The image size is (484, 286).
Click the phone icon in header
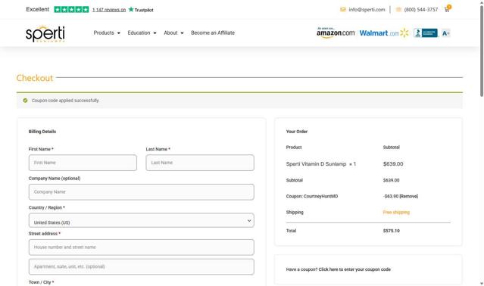tap(398, 10)
